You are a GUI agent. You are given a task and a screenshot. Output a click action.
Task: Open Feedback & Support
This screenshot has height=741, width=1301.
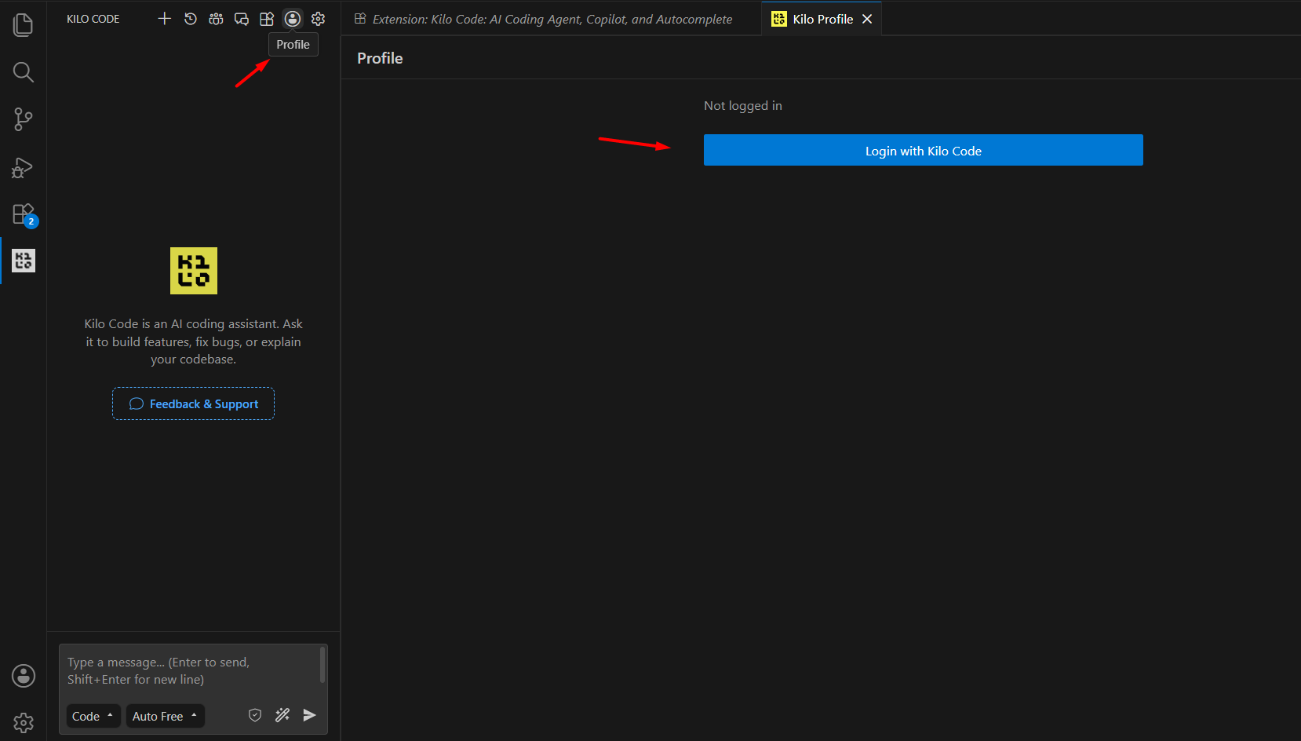pos(193,403)
